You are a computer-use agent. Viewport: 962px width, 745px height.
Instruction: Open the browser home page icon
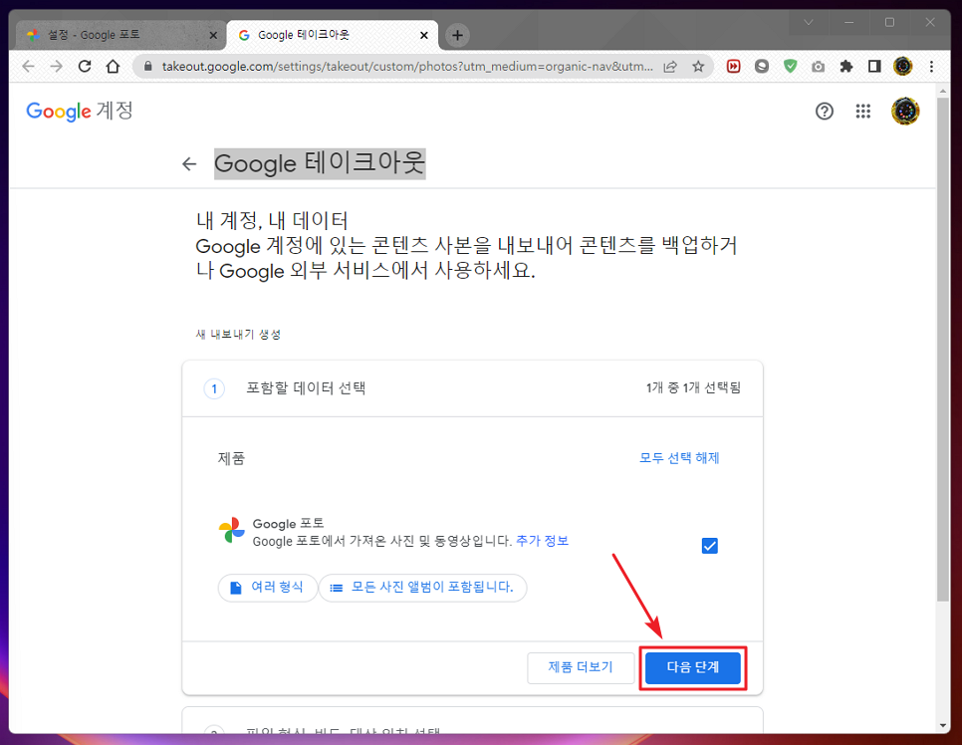click(x=113, y=67)
